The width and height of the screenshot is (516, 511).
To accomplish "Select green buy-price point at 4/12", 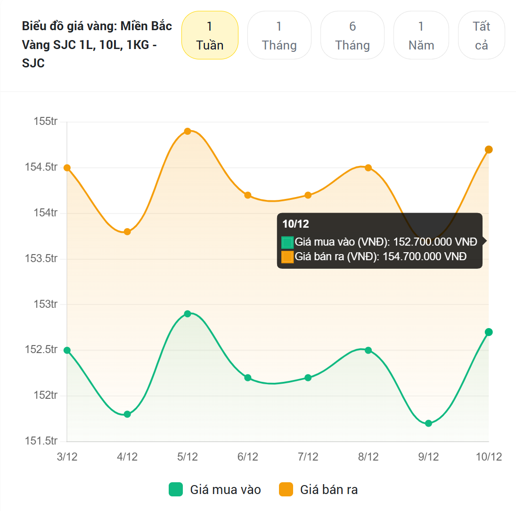I will (x=127, y=414).
